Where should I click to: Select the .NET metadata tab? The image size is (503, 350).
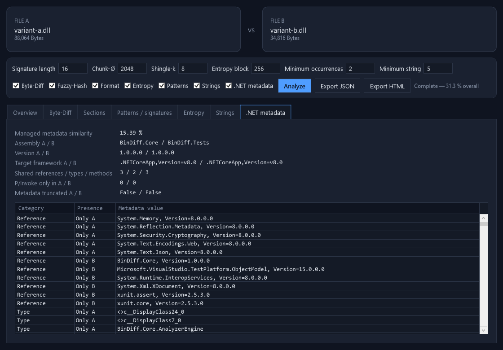click(x=265, y=113)
